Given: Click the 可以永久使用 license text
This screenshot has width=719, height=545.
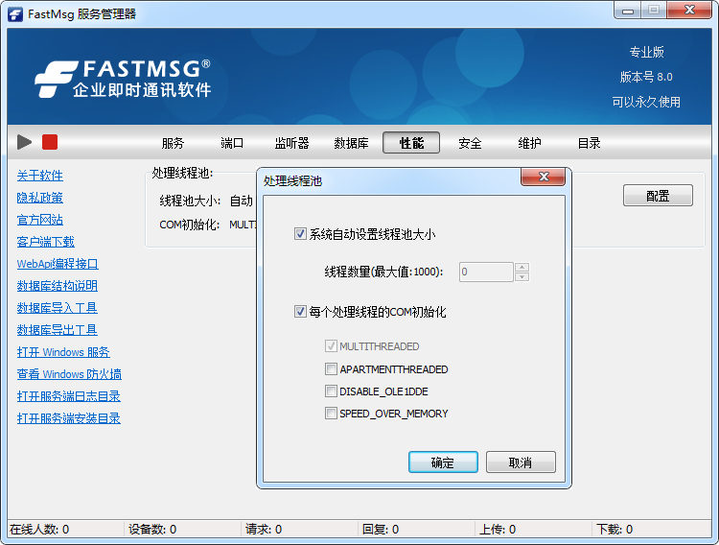Looking at the screenshot, I should click(x=646, y=102).
